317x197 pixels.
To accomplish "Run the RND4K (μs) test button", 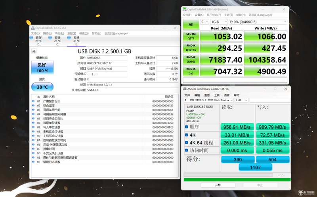I will pos(191,71).
